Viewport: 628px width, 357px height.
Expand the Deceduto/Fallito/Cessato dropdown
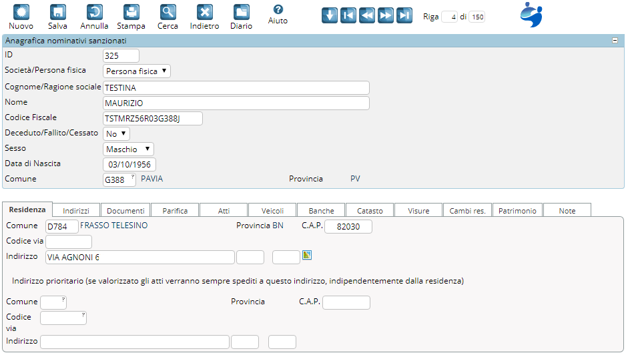click(116, 133)
